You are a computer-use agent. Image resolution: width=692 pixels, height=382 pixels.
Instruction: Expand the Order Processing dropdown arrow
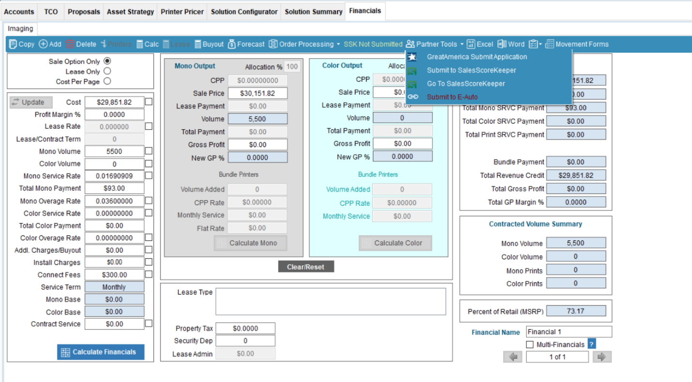click(x=338, y=44)
